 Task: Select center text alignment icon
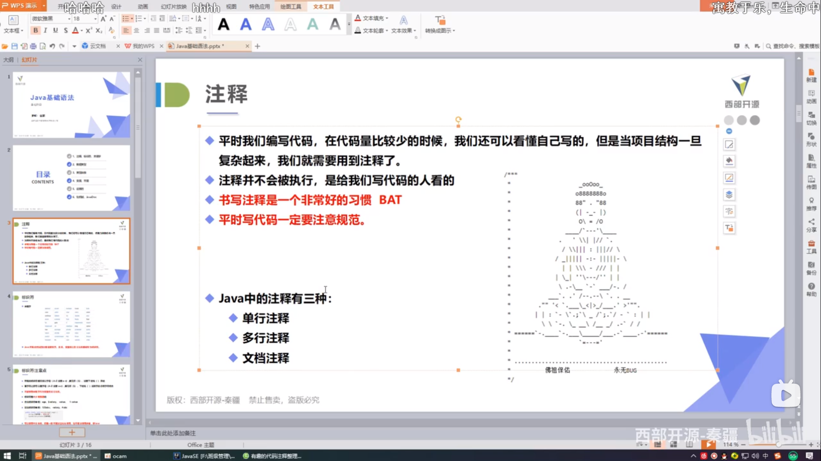coord(136,30)
